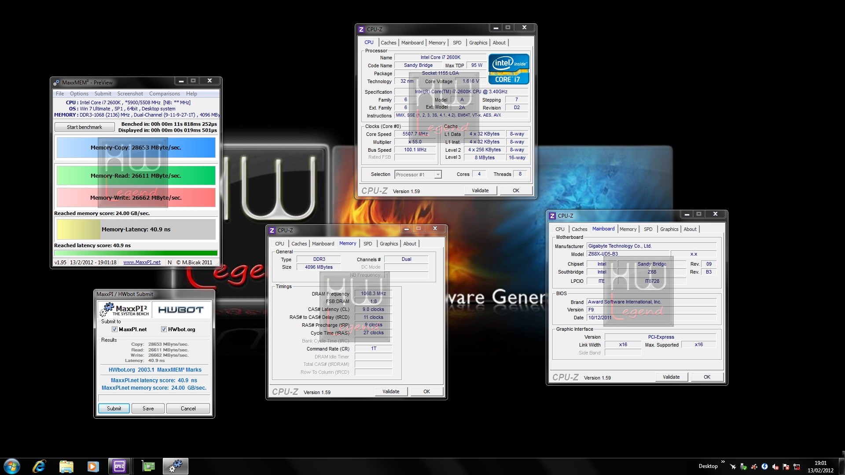This screenshot has height=475, width=845.
Task: Click the purple CPU-Z taskbar icon
Action: tap(119, 466)
